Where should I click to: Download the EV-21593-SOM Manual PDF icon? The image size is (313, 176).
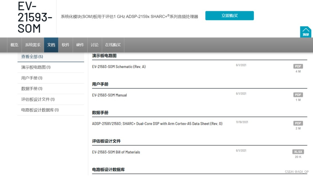click(x=298, y=95)
